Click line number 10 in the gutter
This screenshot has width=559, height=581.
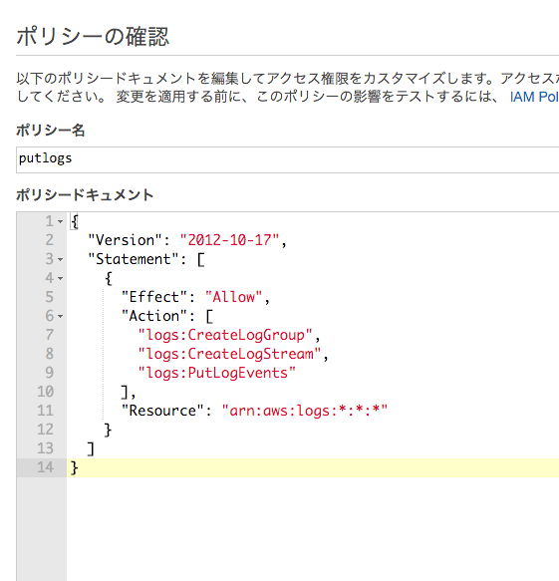(x=45, y=392)
